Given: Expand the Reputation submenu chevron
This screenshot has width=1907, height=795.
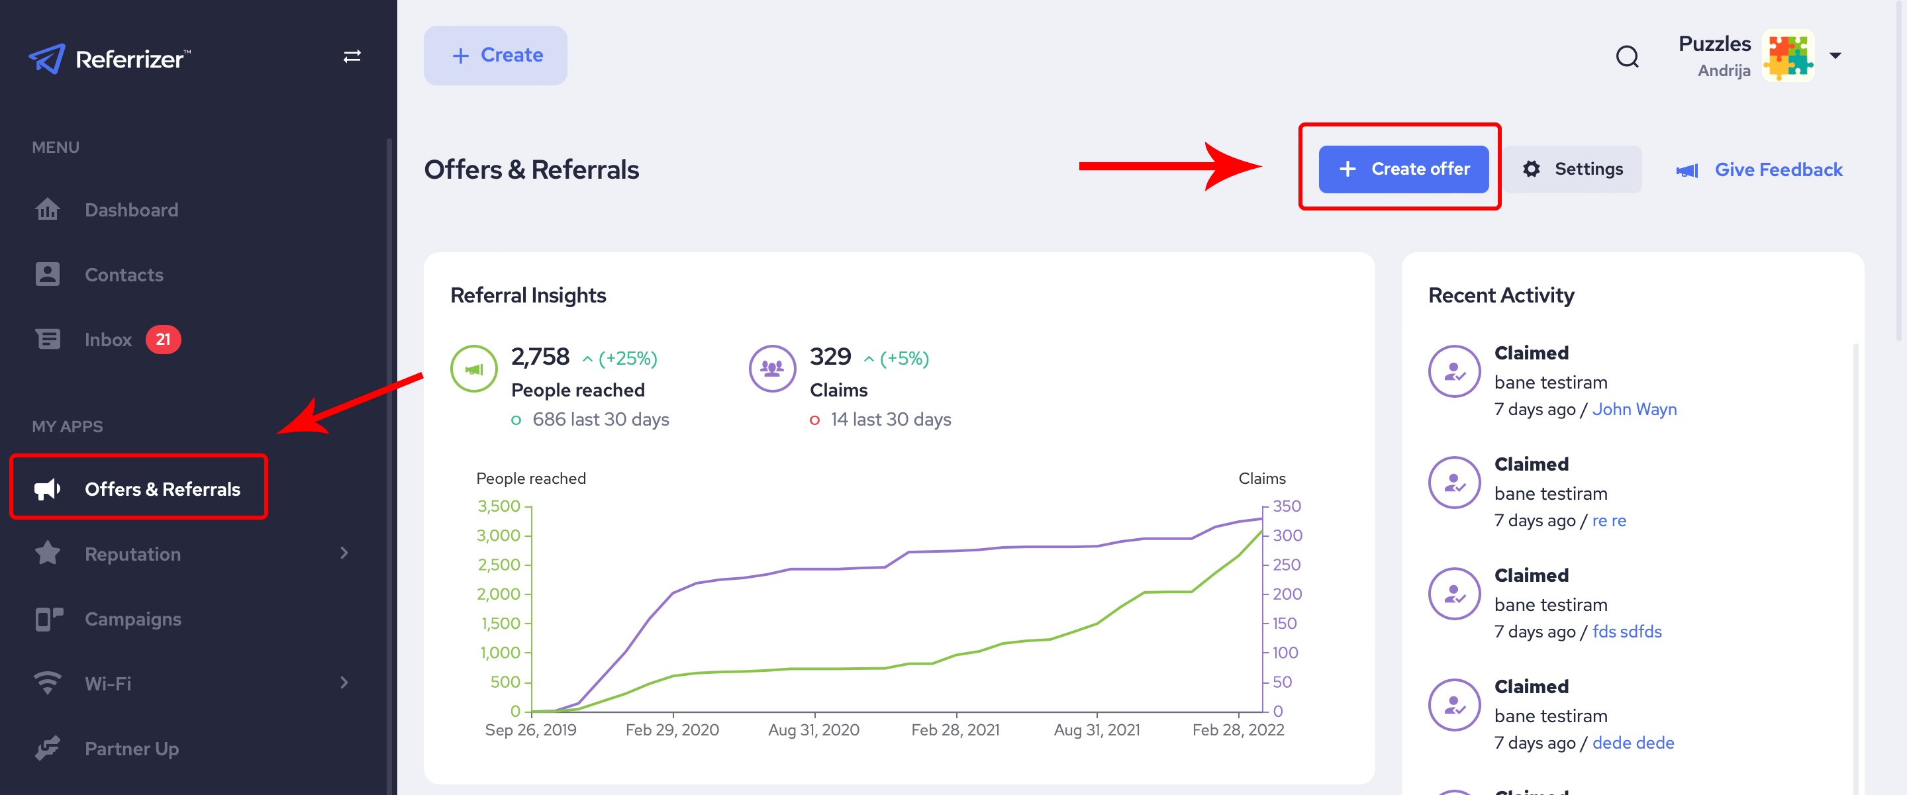Looking at the screenshot, I should [344, 553].
